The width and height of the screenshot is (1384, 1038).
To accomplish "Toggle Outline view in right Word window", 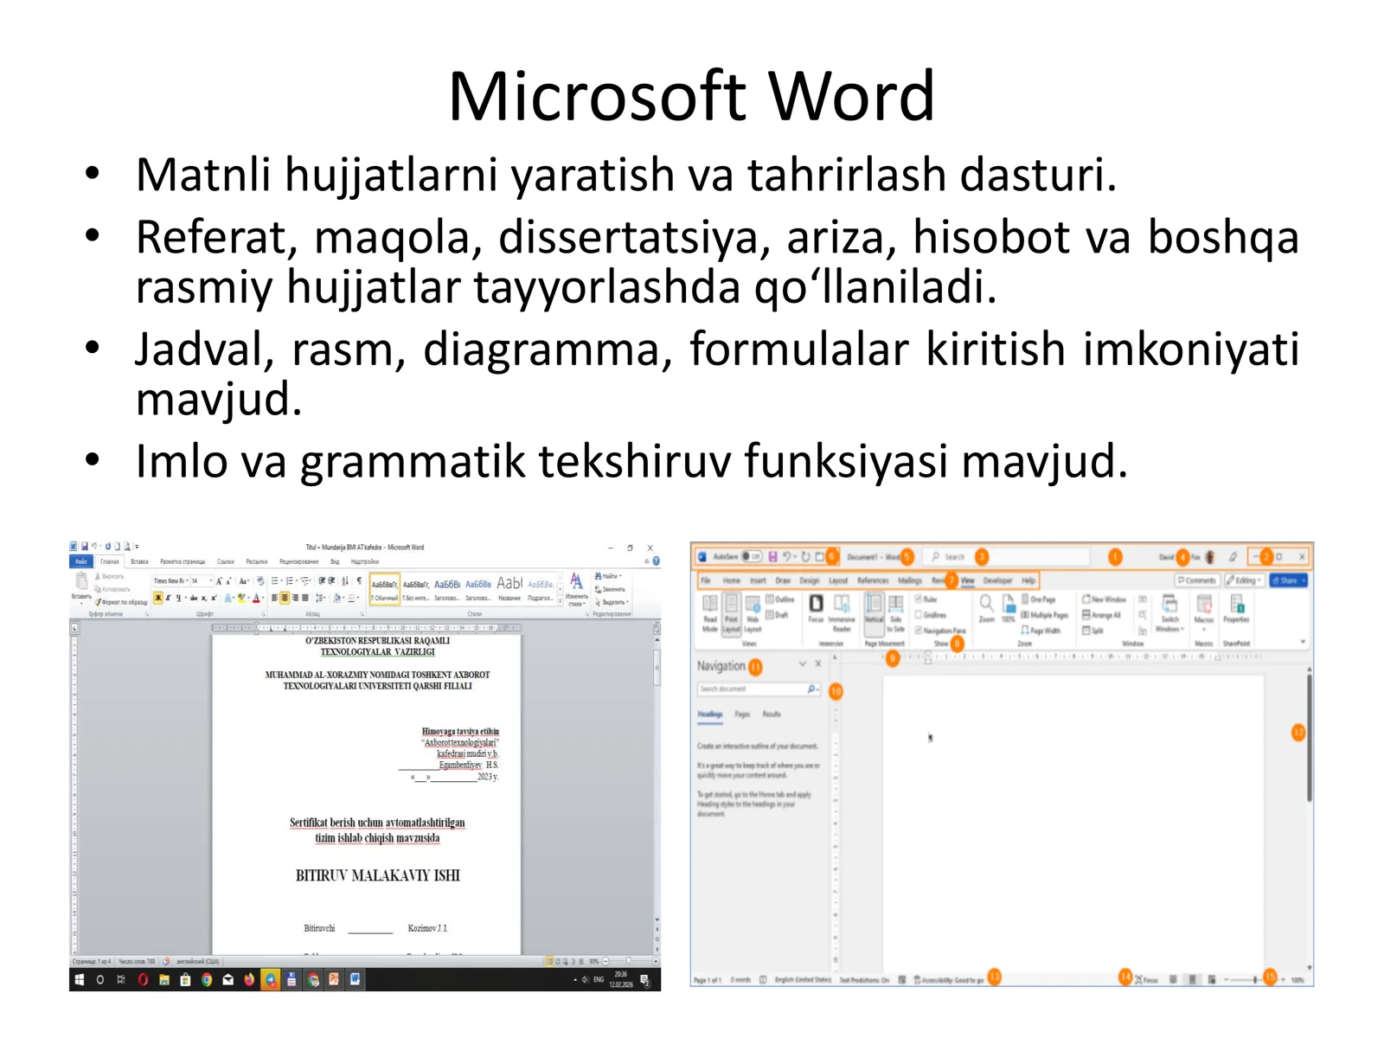I will click(780, 599).
